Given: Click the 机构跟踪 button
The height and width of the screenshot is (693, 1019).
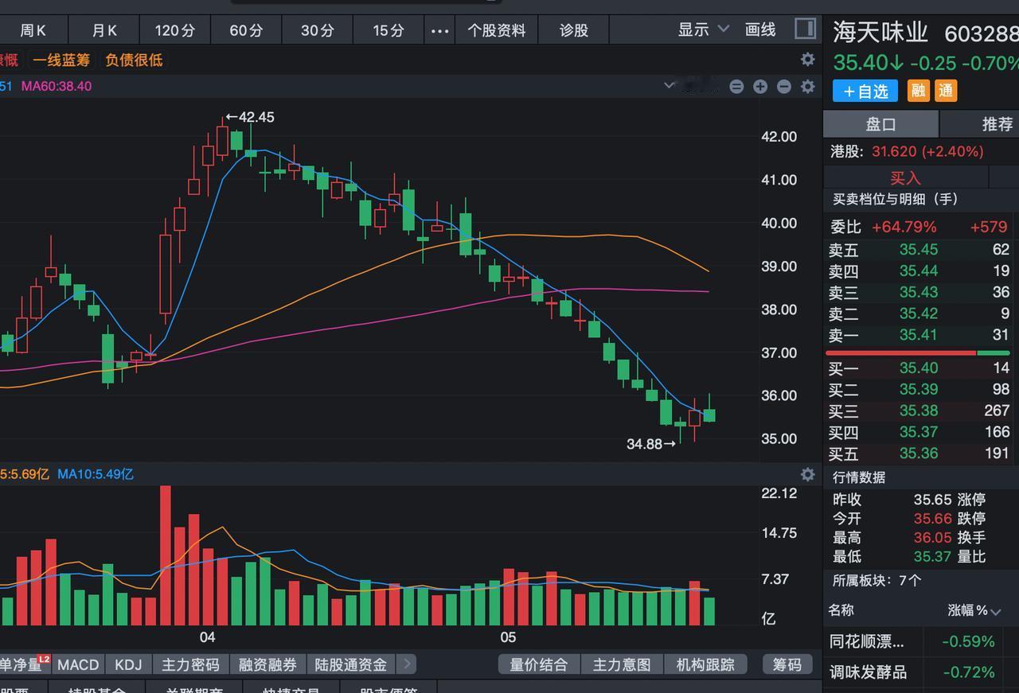Looking at the screenshot, I should click(x=705, y=664).
